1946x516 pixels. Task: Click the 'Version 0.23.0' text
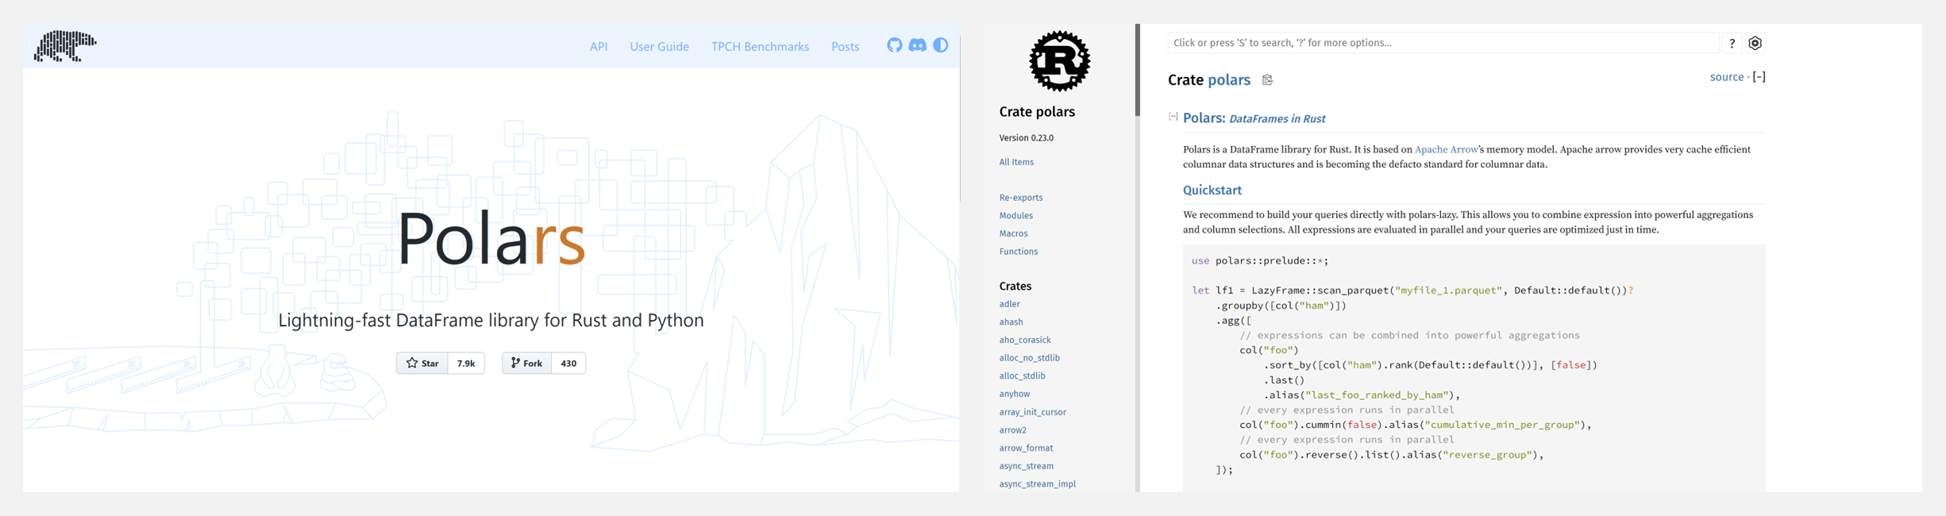tap(1026, 138)
